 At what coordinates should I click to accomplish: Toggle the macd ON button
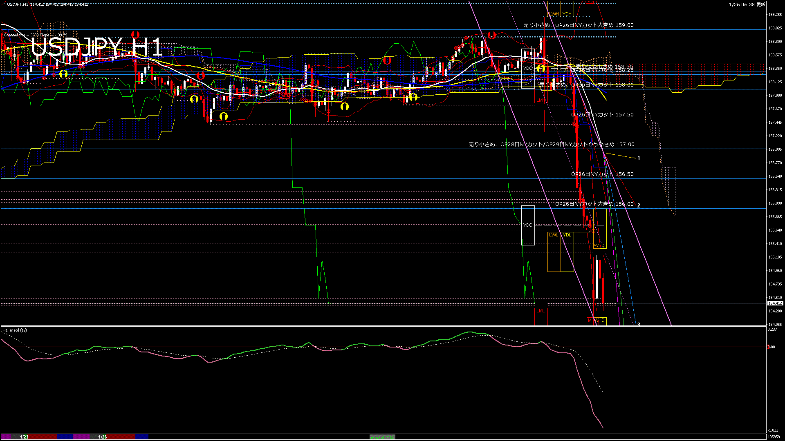[x=382, y=437]
